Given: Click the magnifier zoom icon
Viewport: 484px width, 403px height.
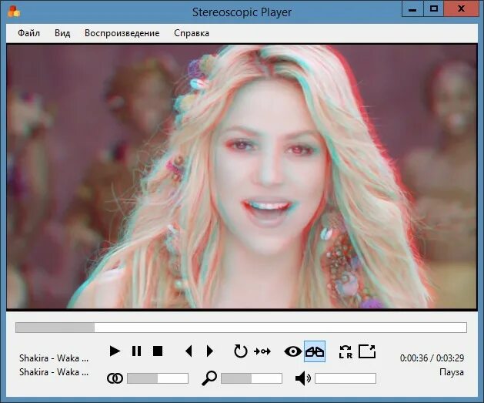Looking at the screenshot, I should click(x=209, y=378).
